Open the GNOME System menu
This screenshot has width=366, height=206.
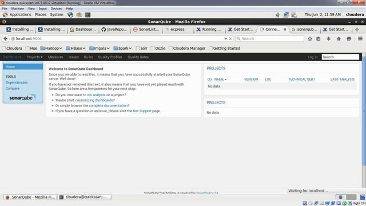(x=56, y=15)
